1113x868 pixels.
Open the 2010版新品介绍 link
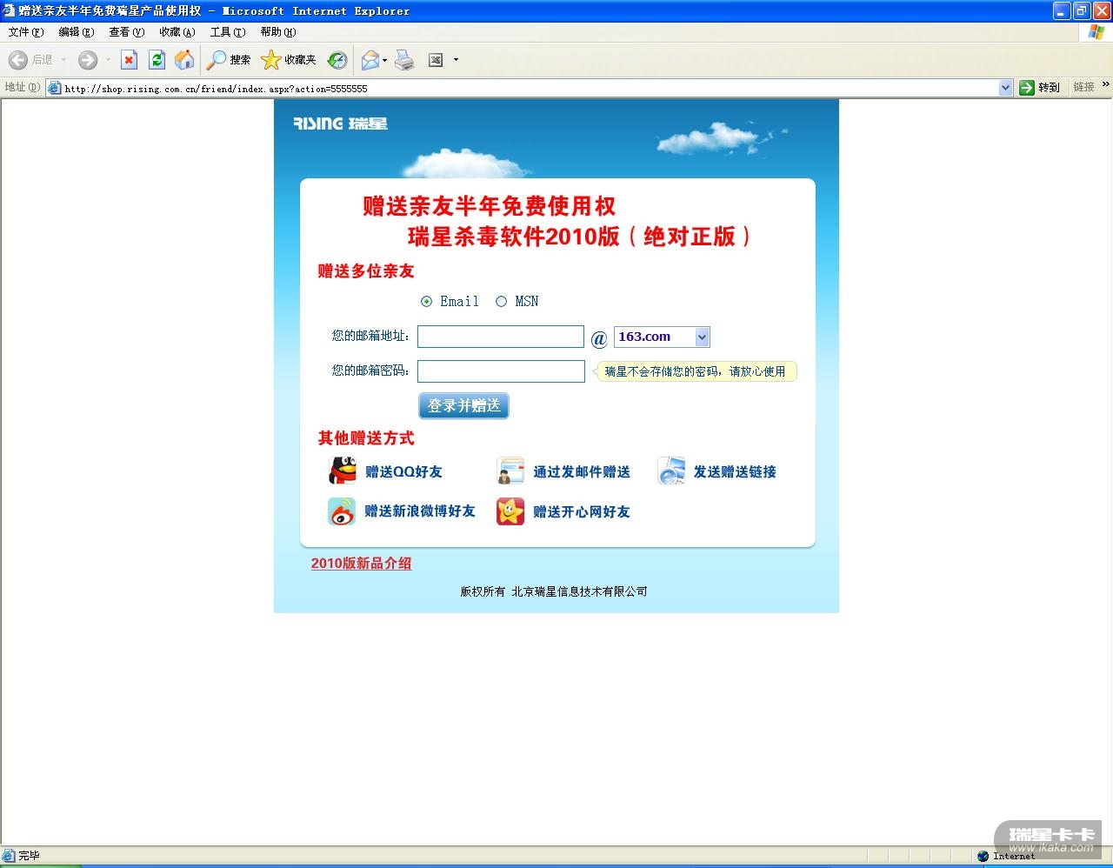coord(362,564)
